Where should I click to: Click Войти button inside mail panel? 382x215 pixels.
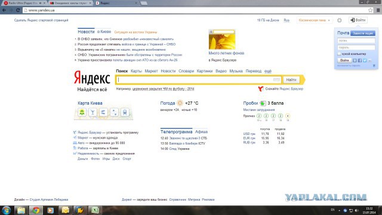344,60
